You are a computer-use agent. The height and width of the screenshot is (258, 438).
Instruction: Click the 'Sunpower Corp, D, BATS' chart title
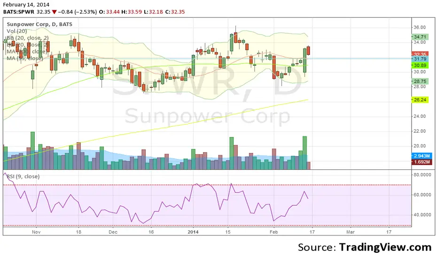click(x=39, y=24)
